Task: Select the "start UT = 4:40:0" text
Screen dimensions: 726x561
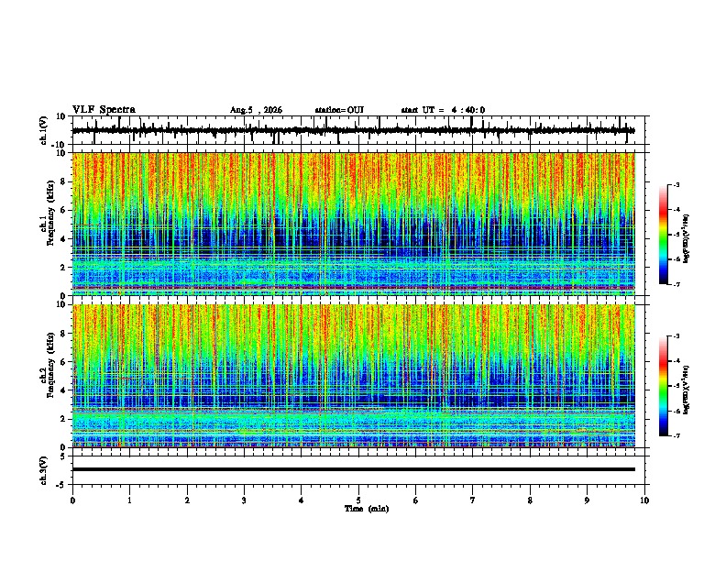Action: click(x=443, y=110)
